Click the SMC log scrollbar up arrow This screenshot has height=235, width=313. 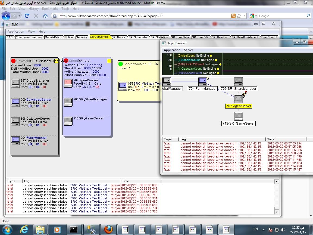[277, 181]
